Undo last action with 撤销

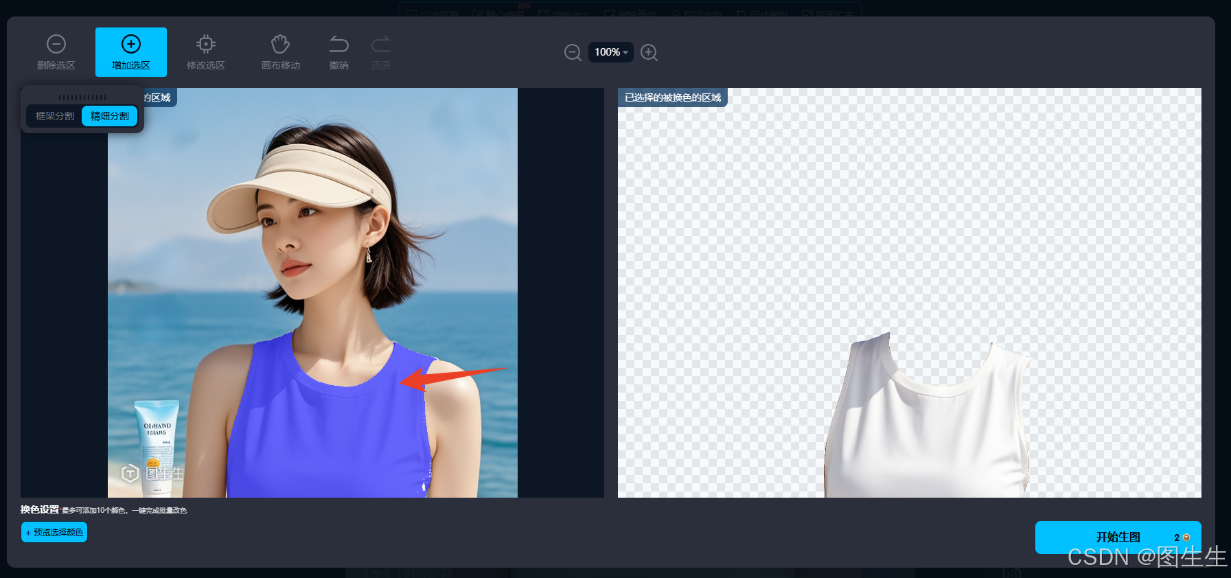[338, 52]
